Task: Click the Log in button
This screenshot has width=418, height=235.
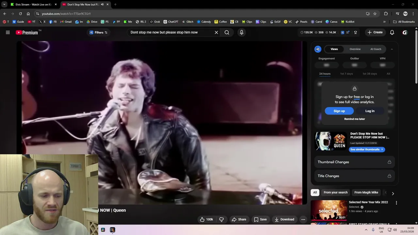Action: (370, 111)
